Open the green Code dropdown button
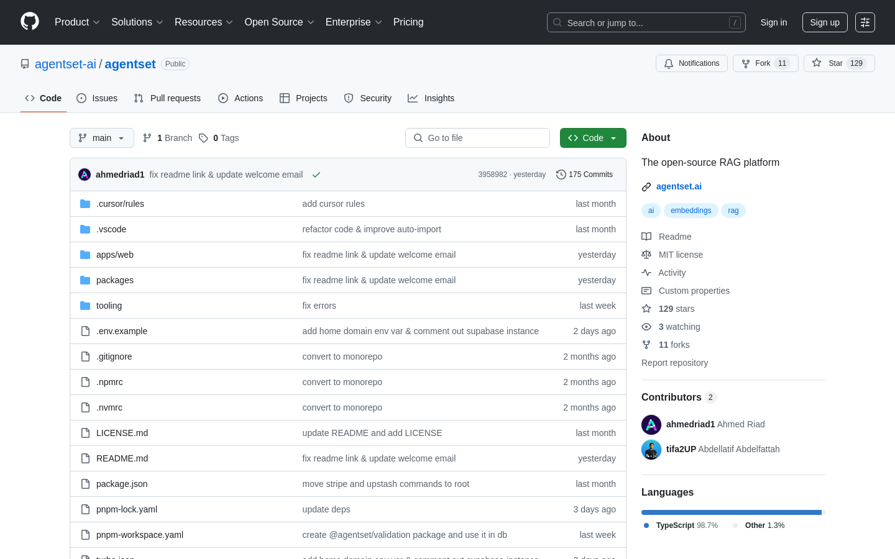Image resolution: width=895 pixels, height=559 pixels. click(x=593, y=138)
